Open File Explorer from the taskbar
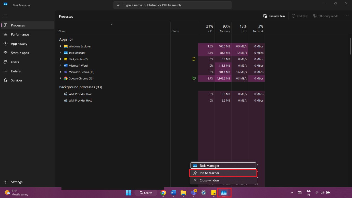The height and width of the screenshot is (198, 352). (183, 193)
